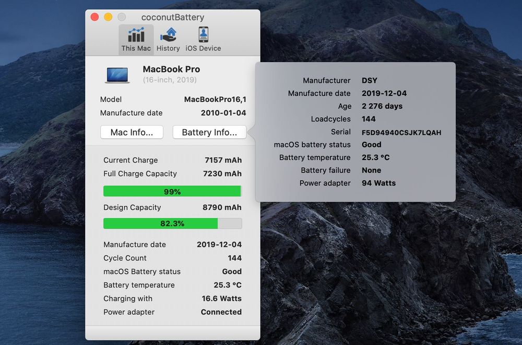
Task: Select the 7230 mAh full charge value
Action: pyautogui.click(x=222, y=174)
